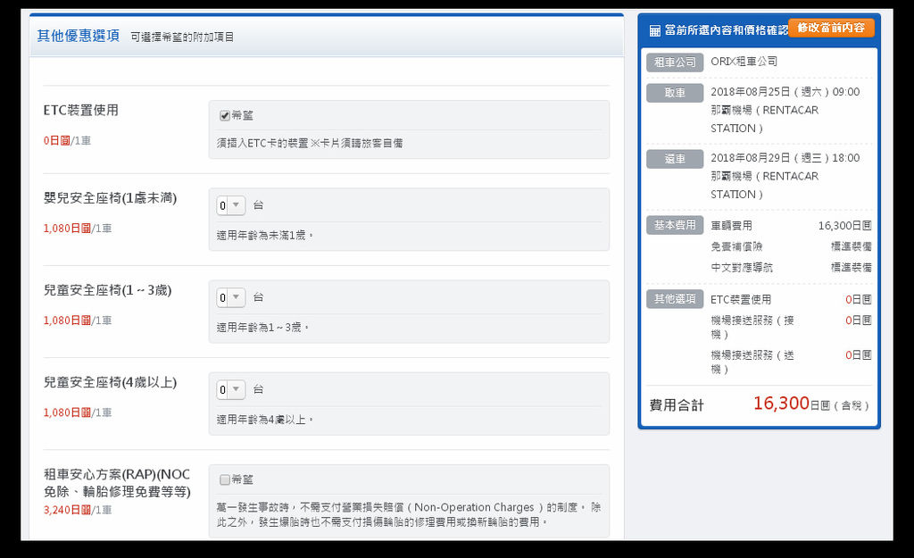Click the 適用年齡為1～3歲 note
This screenshot has height=558, width=914.
tap(263, 327)
